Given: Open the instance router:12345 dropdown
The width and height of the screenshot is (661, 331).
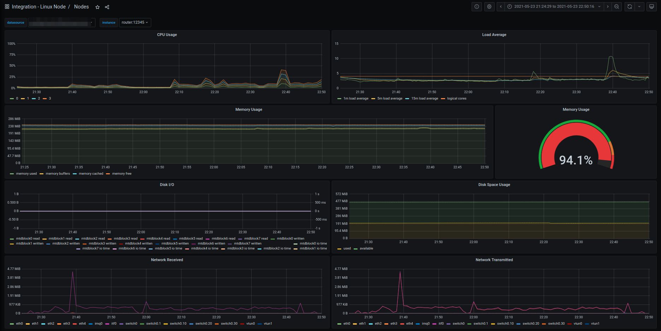Looking at the screenshot, I should [x=135, y=23].
